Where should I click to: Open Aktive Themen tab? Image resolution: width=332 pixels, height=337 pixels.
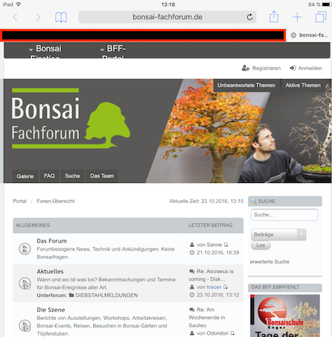pyautogui.click(x=303, y=86)
